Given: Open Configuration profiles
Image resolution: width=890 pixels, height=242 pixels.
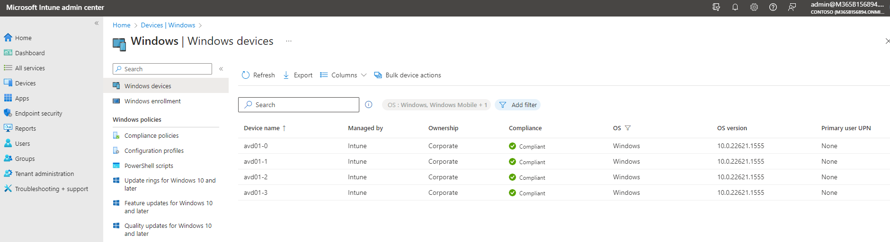Looking at the screenshot, I should 154,150.
